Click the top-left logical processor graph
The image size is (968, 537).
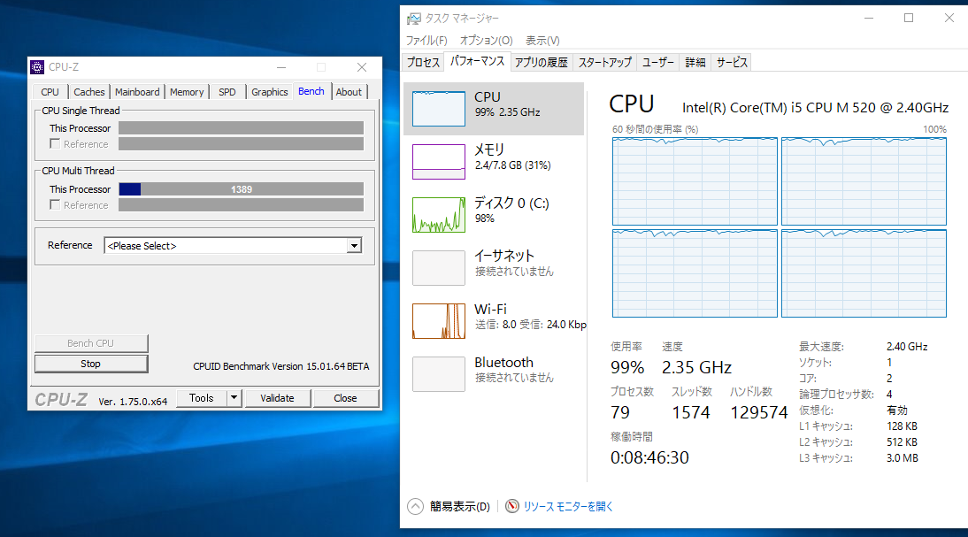(695, 181)
